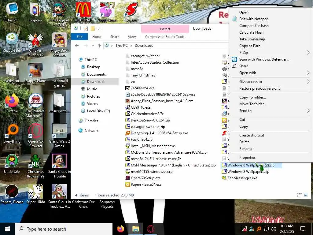This screenshot has height=235, width=313.
Task: Open the Firefox desktop shortcut
Action: (x=12, y=103)
